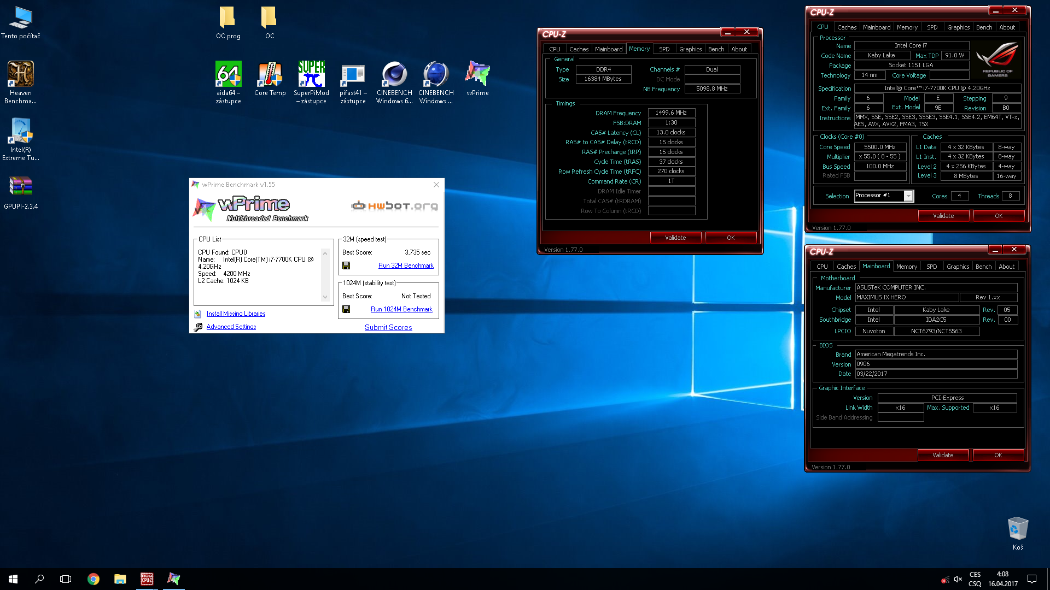This screenshot has width=1050, height=590.
Task: Open Caches tab in top-right CPU-Z window
Action: coord(847,27)
